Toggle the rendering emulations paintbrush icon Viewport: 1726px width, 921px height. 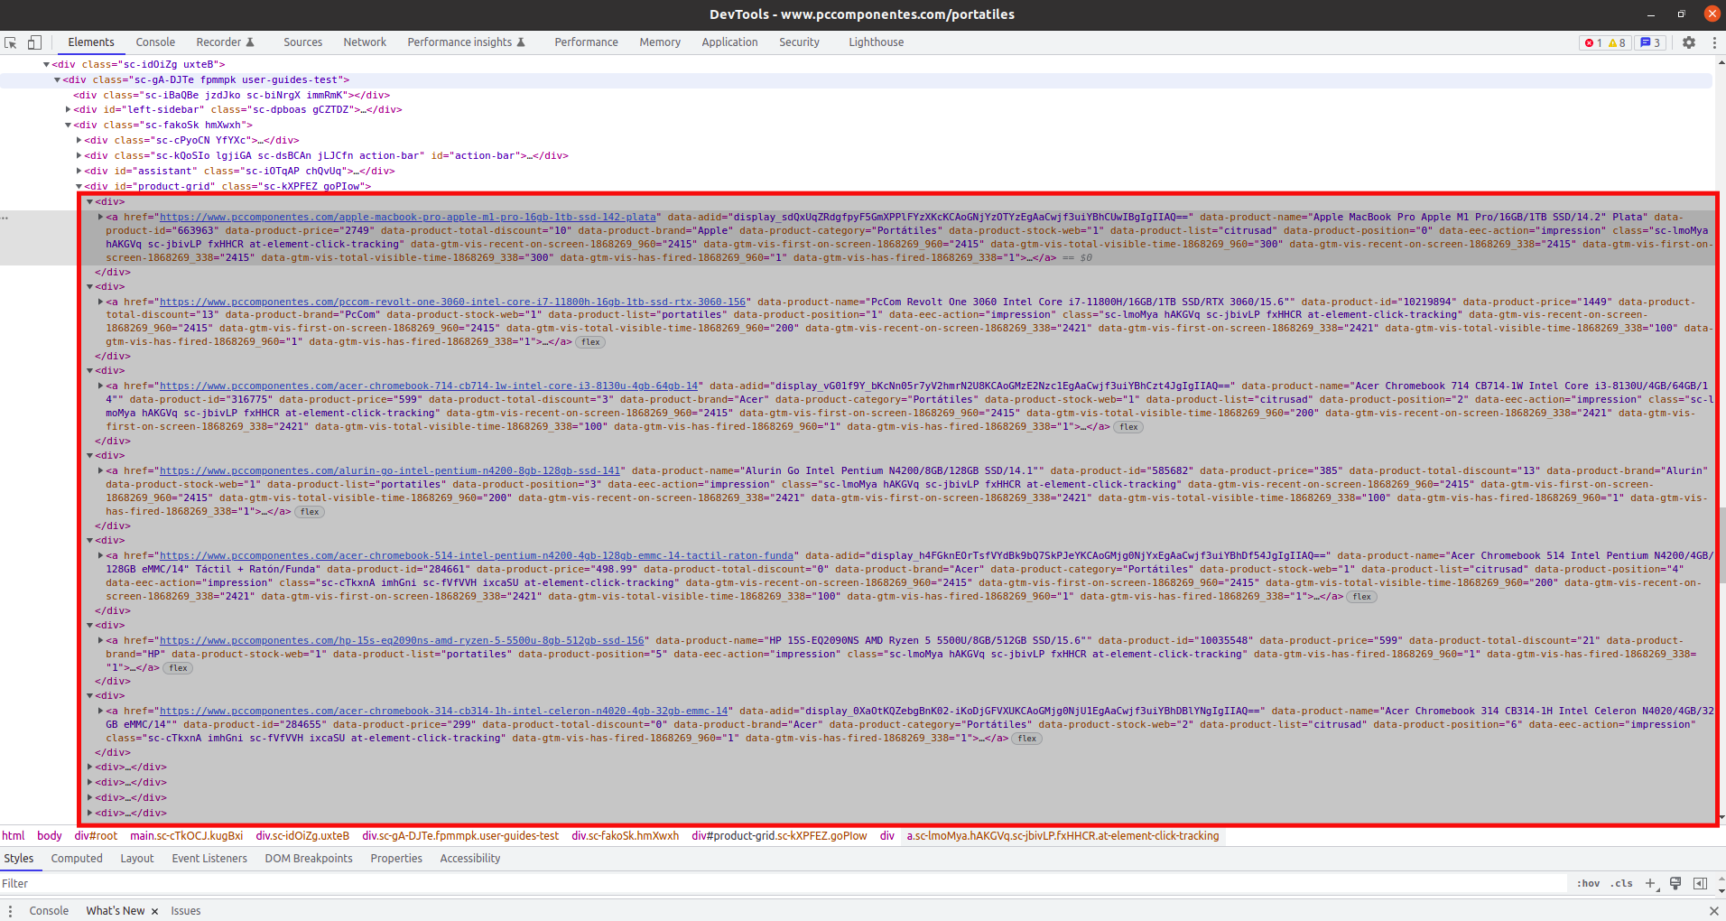(x=1675, y=883)
